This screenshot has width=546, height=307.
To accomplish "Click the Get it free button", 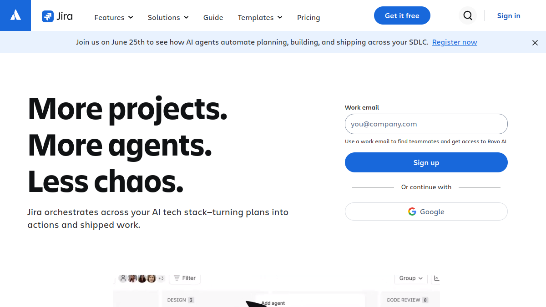I will tap(402, 15).
